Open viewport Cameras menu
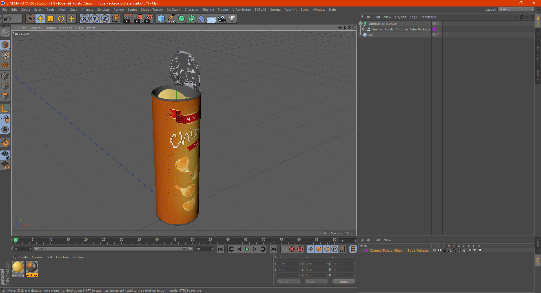This screenshot has height=293, width=541. (36, 28)
